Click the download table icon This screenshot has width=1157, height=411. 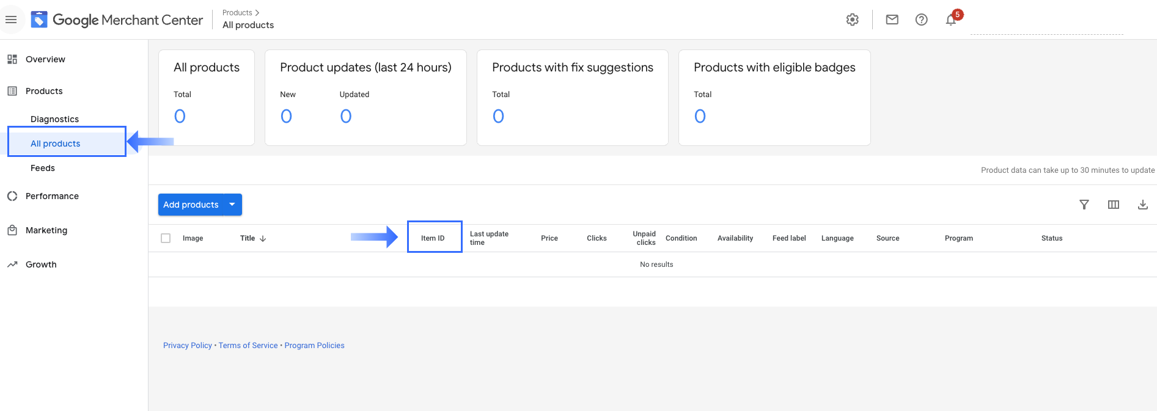click(x=1142, y=205)
